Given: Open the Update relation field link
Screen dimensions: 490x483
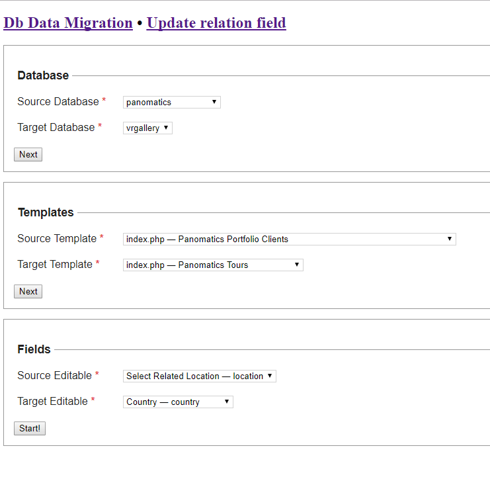Looking at the screenshot, I should click(216, 22).
